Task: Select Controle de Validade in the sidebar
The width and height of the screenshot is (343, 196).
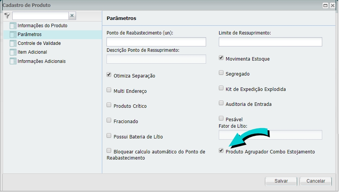Action: click(x=39, y=43)
